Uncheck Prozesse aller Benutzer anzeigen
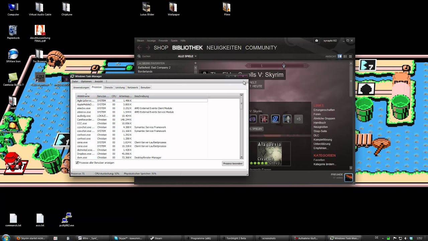The width and height of the screenshot is (428, 241). pyautogui.click(x=77, y=163)
